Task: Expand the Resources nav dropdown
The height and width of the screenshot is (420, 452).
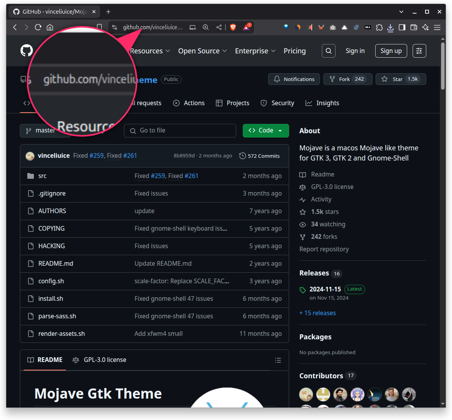Action: pos(150,51)
